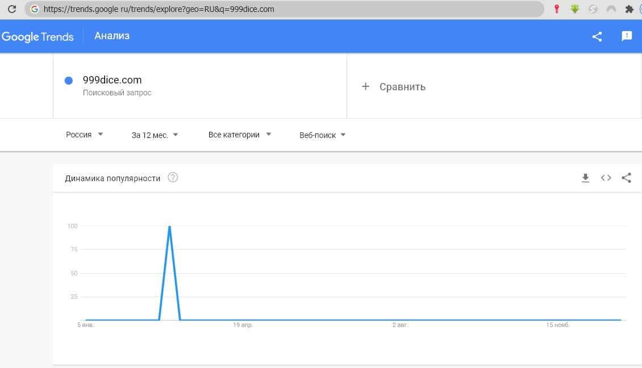Screen dimensions: 642x368
Task: Share the interest over time chart
Action: [x=626, y=178]
